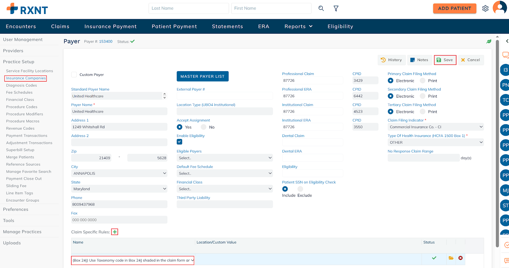Click the search magnifier icon
509x268 pixels.
click(x=321, y=8)
